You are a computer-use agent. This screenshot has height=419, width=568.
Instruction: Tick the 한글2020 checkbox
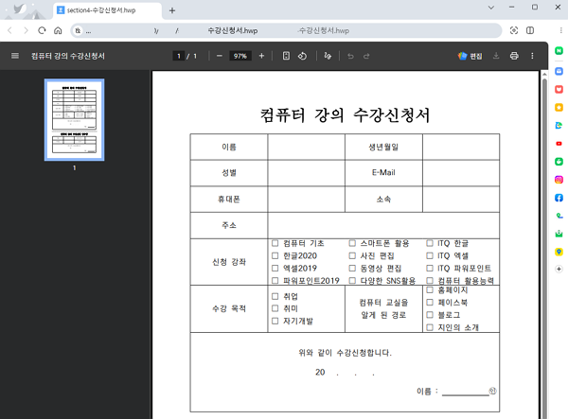click(x=275, y=255)
